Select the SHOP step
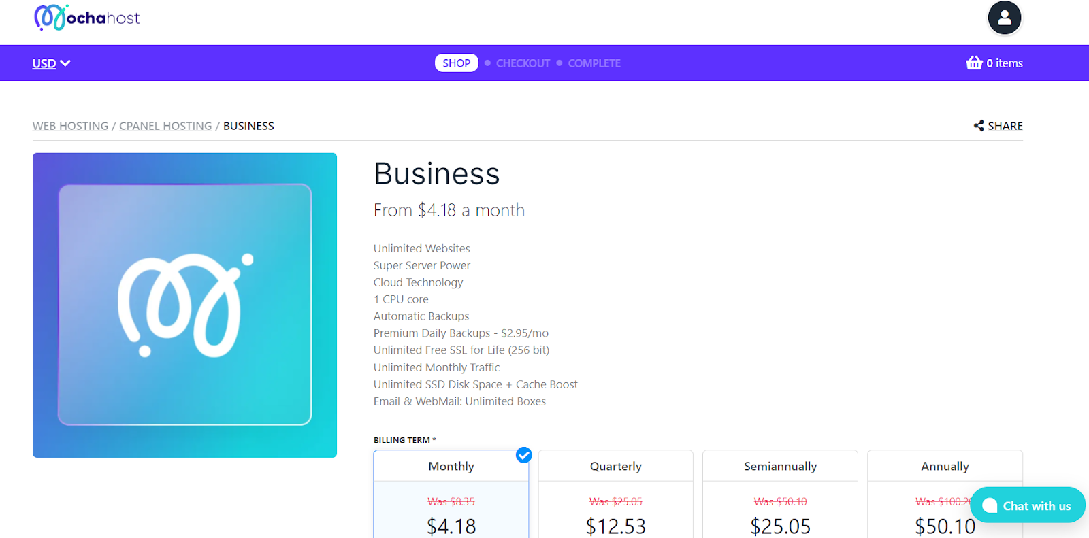Viewport: 1089px width, 538px height. point(456,63)
